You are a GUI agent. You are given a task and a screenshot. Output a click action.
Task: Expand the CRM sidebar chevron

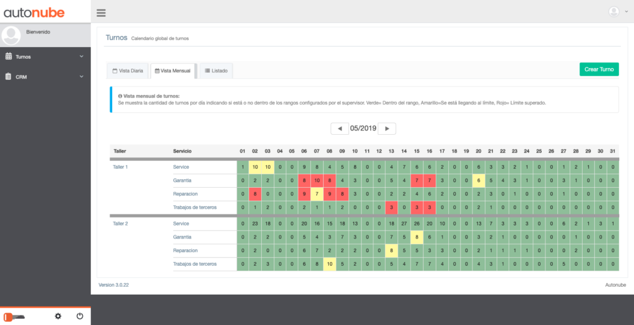click(x=81, y=77)
